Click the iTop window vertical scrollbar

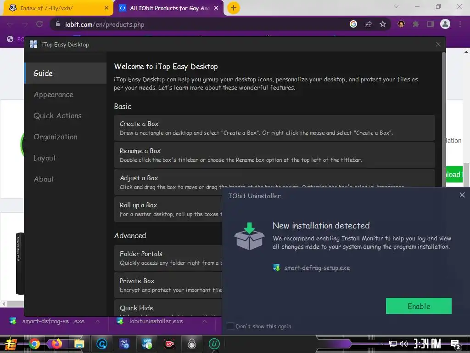tap(443, 120)
